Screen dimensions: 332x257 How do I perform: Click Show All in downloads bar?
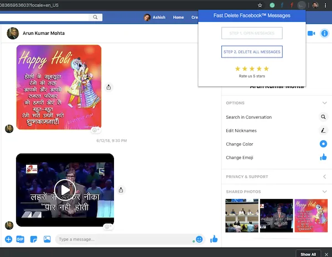point(308,254)
